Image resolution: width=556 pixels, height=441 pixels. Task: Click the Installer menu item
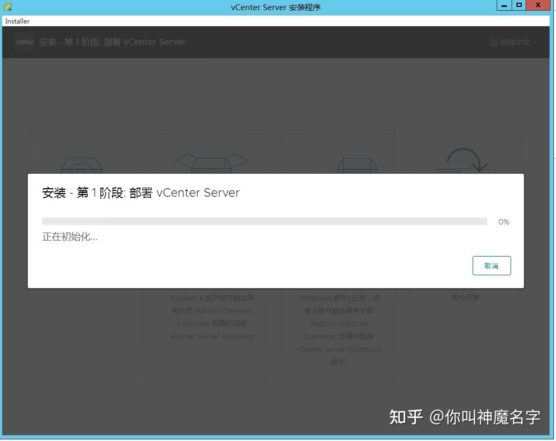(17, 21)
